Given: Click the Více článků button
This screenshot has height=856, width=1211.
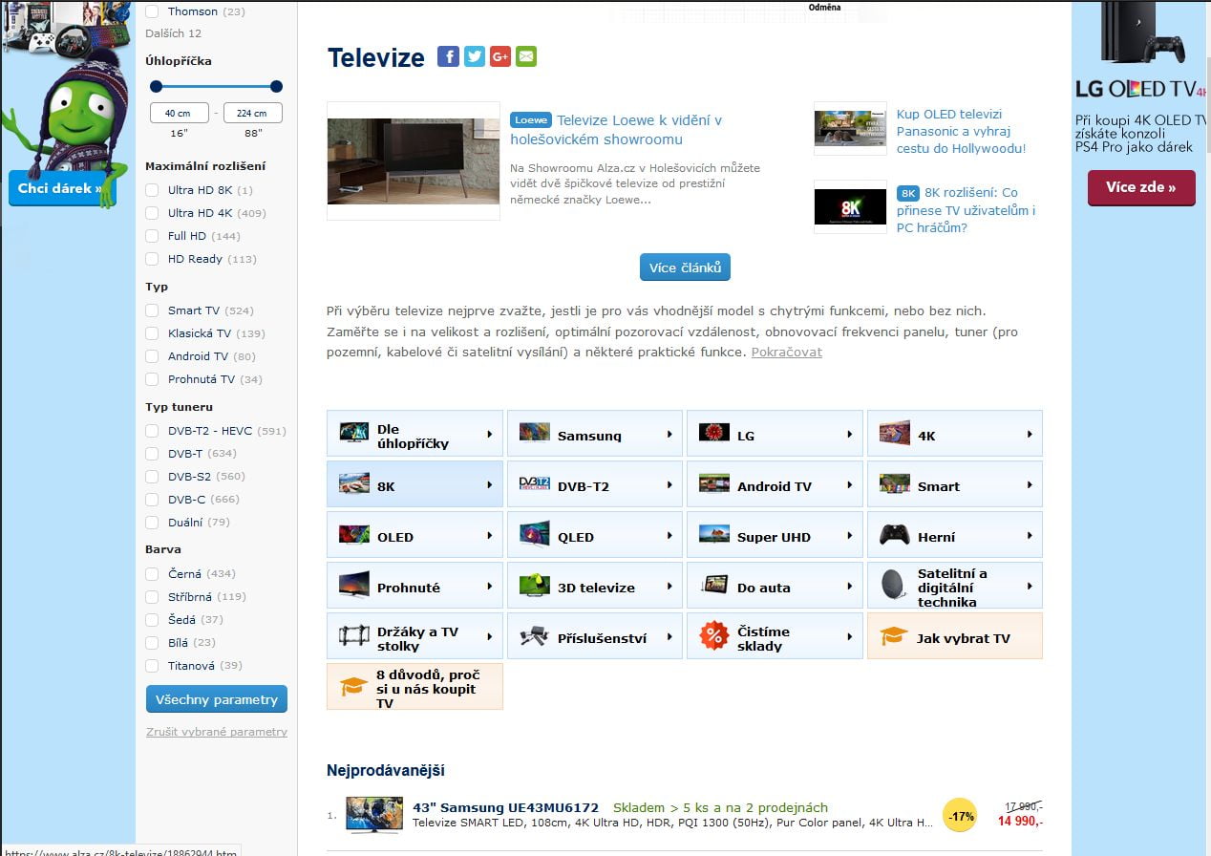Looking at the screenshot, I should pyautogui.click(x=685, y=267).
